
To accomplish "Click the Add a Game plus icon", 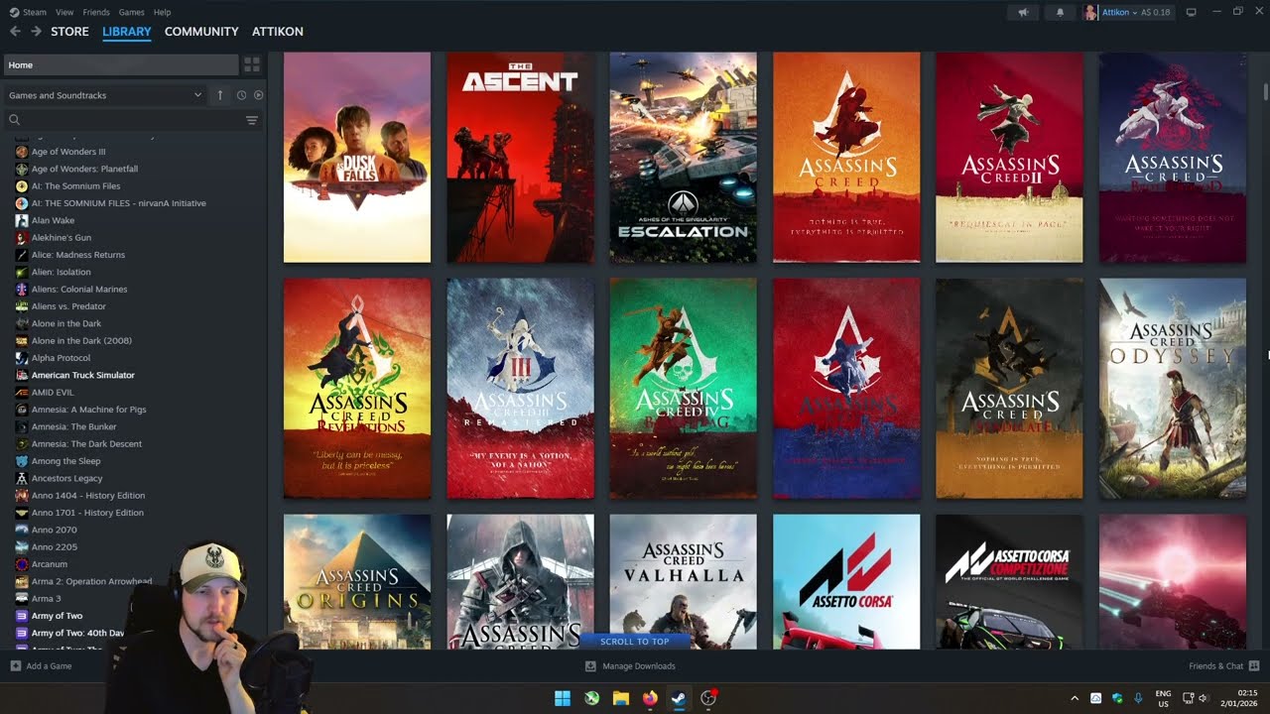I will pyautogui.click(x=15, y=666).
